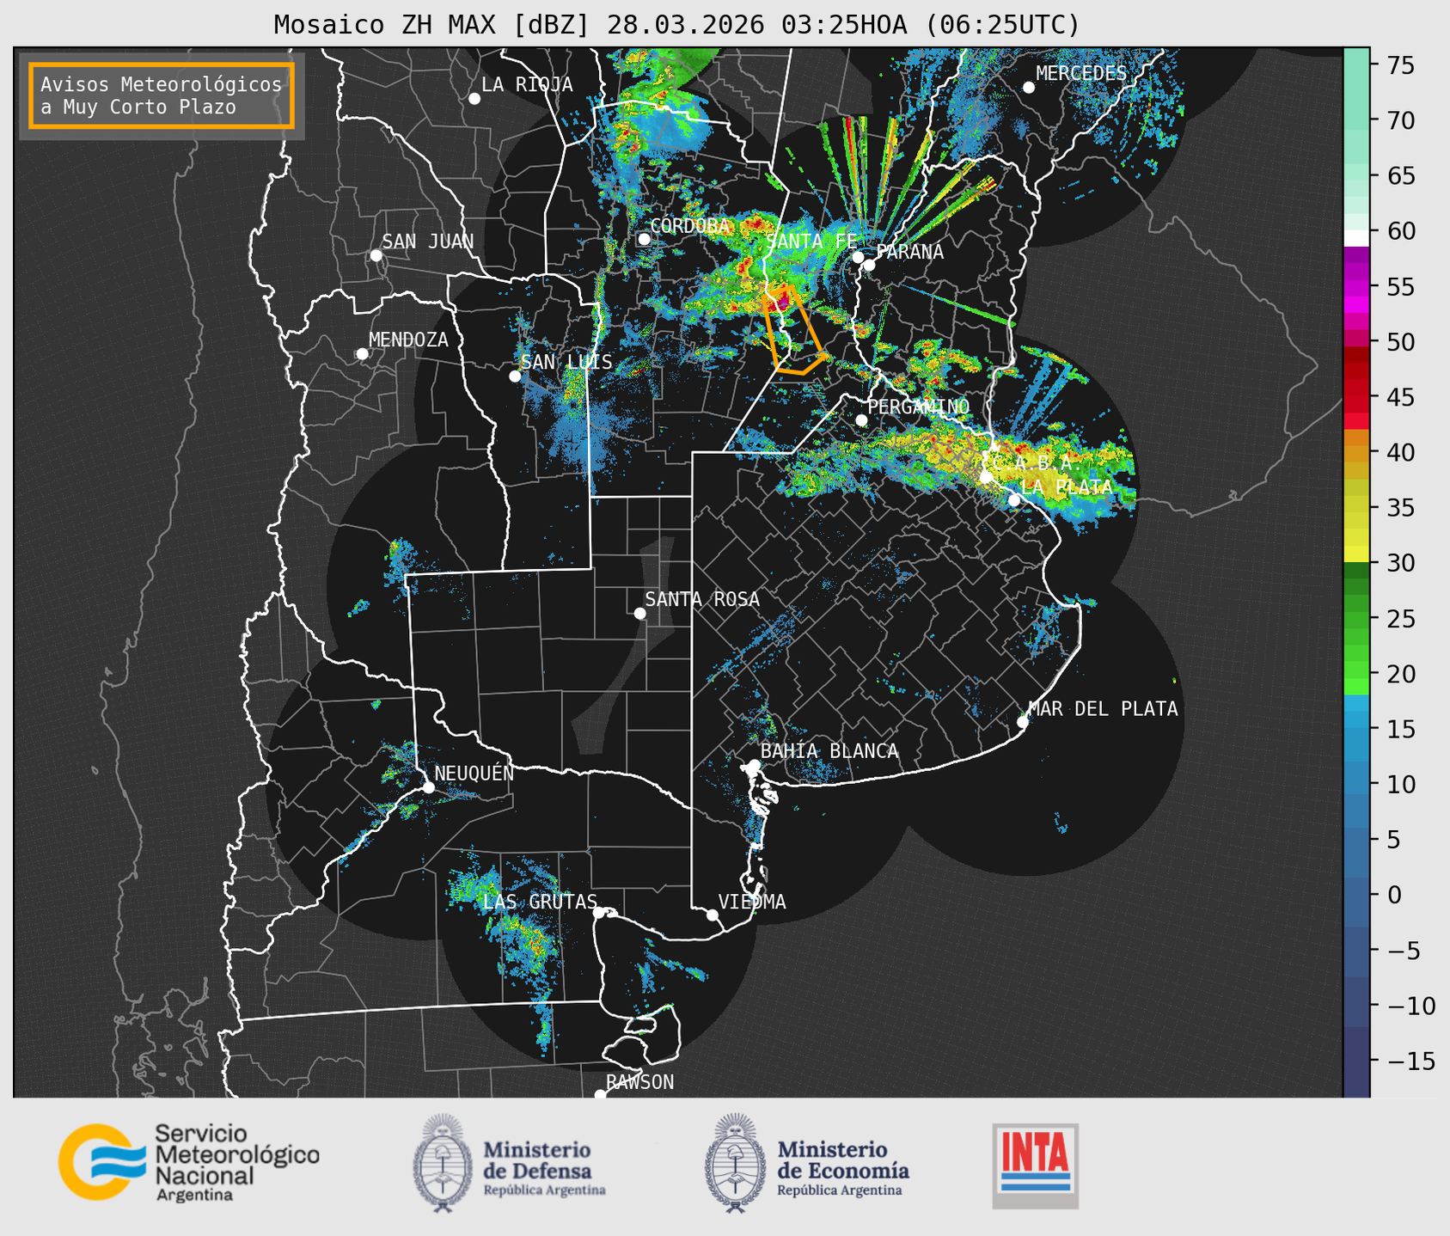The width and height of the screenshot is (1450, 1236).
Task: Click the Las Grutas city label
Action: (x=540, y=902)
